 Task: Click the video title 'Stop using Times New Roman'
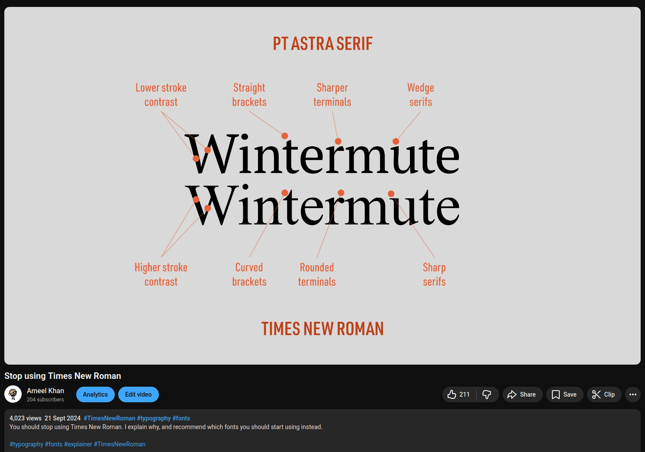(63, 376)
